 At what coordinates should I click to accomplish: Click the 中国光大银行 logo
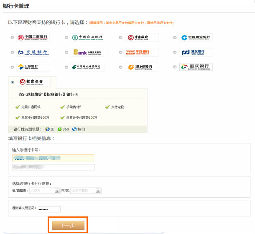pos(87,52)
